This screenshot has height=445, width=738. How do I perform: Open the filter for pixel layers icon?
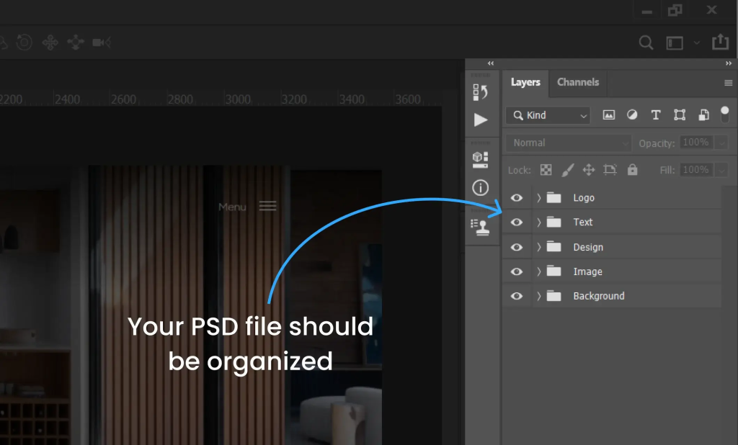point(608,114)
